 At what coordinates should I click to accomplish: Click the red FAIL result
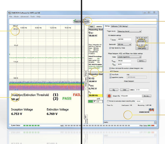(77, 95)
